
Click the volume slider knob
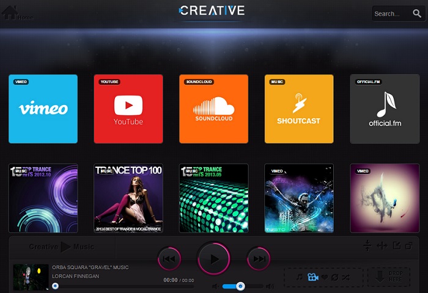240,286
